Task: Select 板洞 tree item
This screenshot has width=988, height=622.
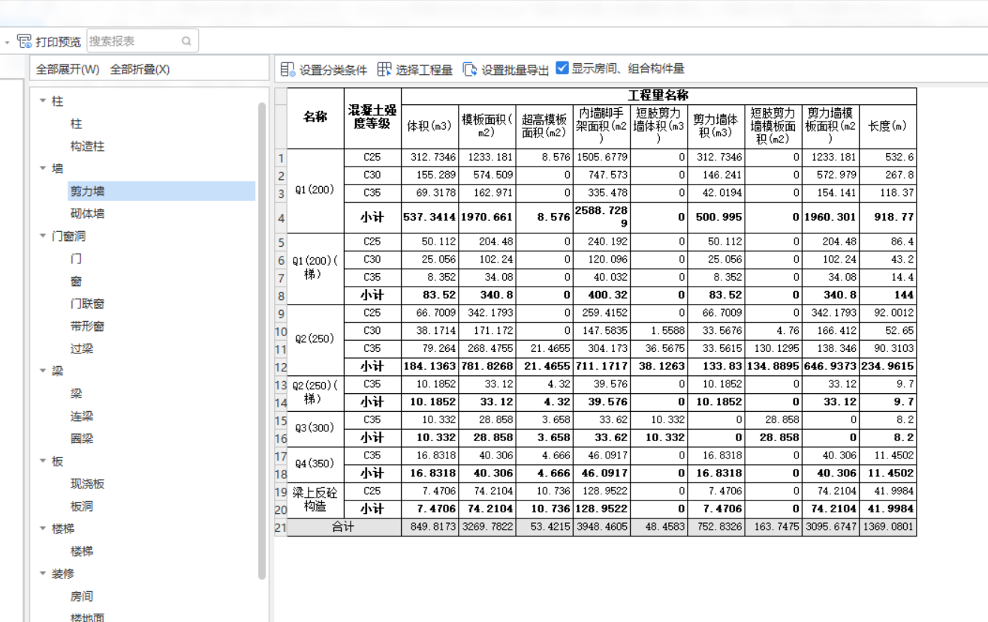Action: pyautogui.click(x=82, y=506)
